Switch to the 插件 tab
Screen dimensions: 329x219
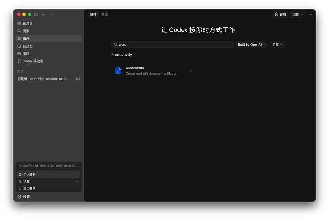pos(93,14)
